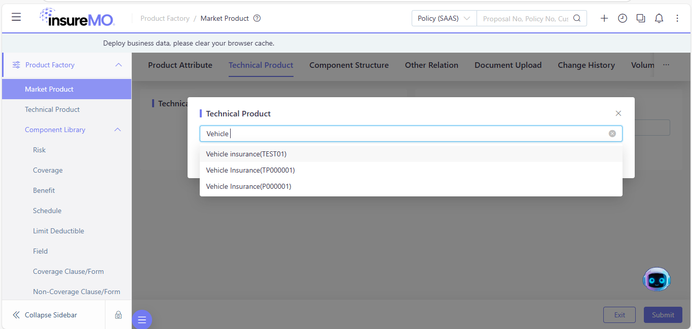Show more tabs with the ellipsis

tap(666, 65)
